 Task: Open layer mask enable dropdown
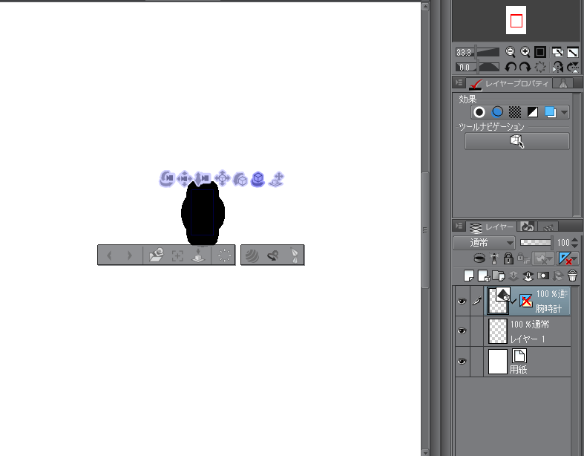[x=542, y=258]
